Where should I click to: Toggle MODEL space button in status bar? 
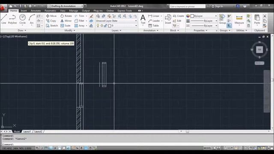point(207,148)
